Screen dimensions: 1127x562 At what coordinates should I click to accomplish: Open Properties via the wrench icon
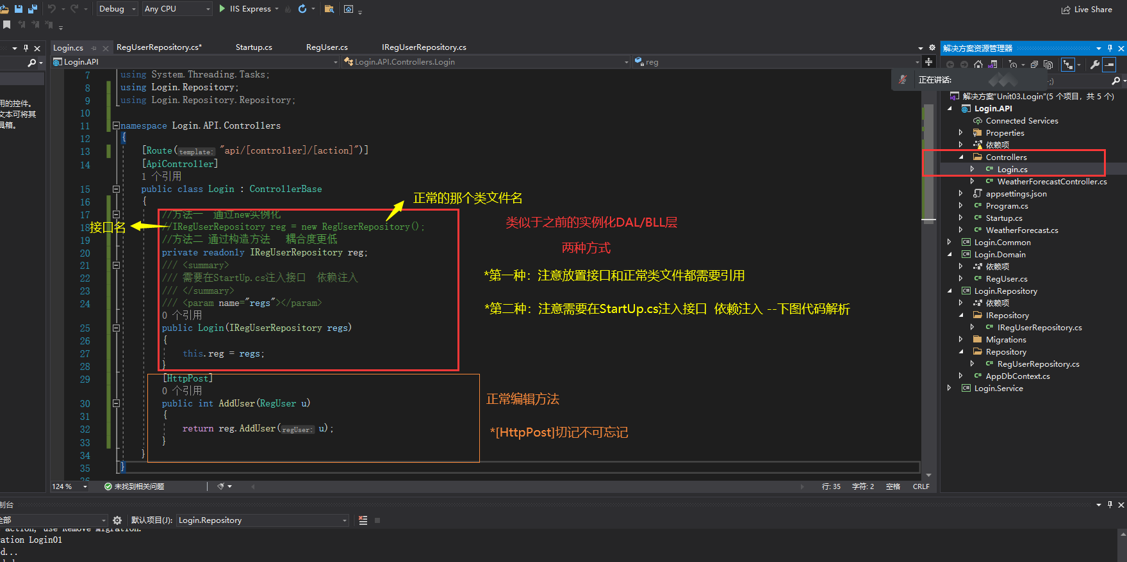point(1095,65)
